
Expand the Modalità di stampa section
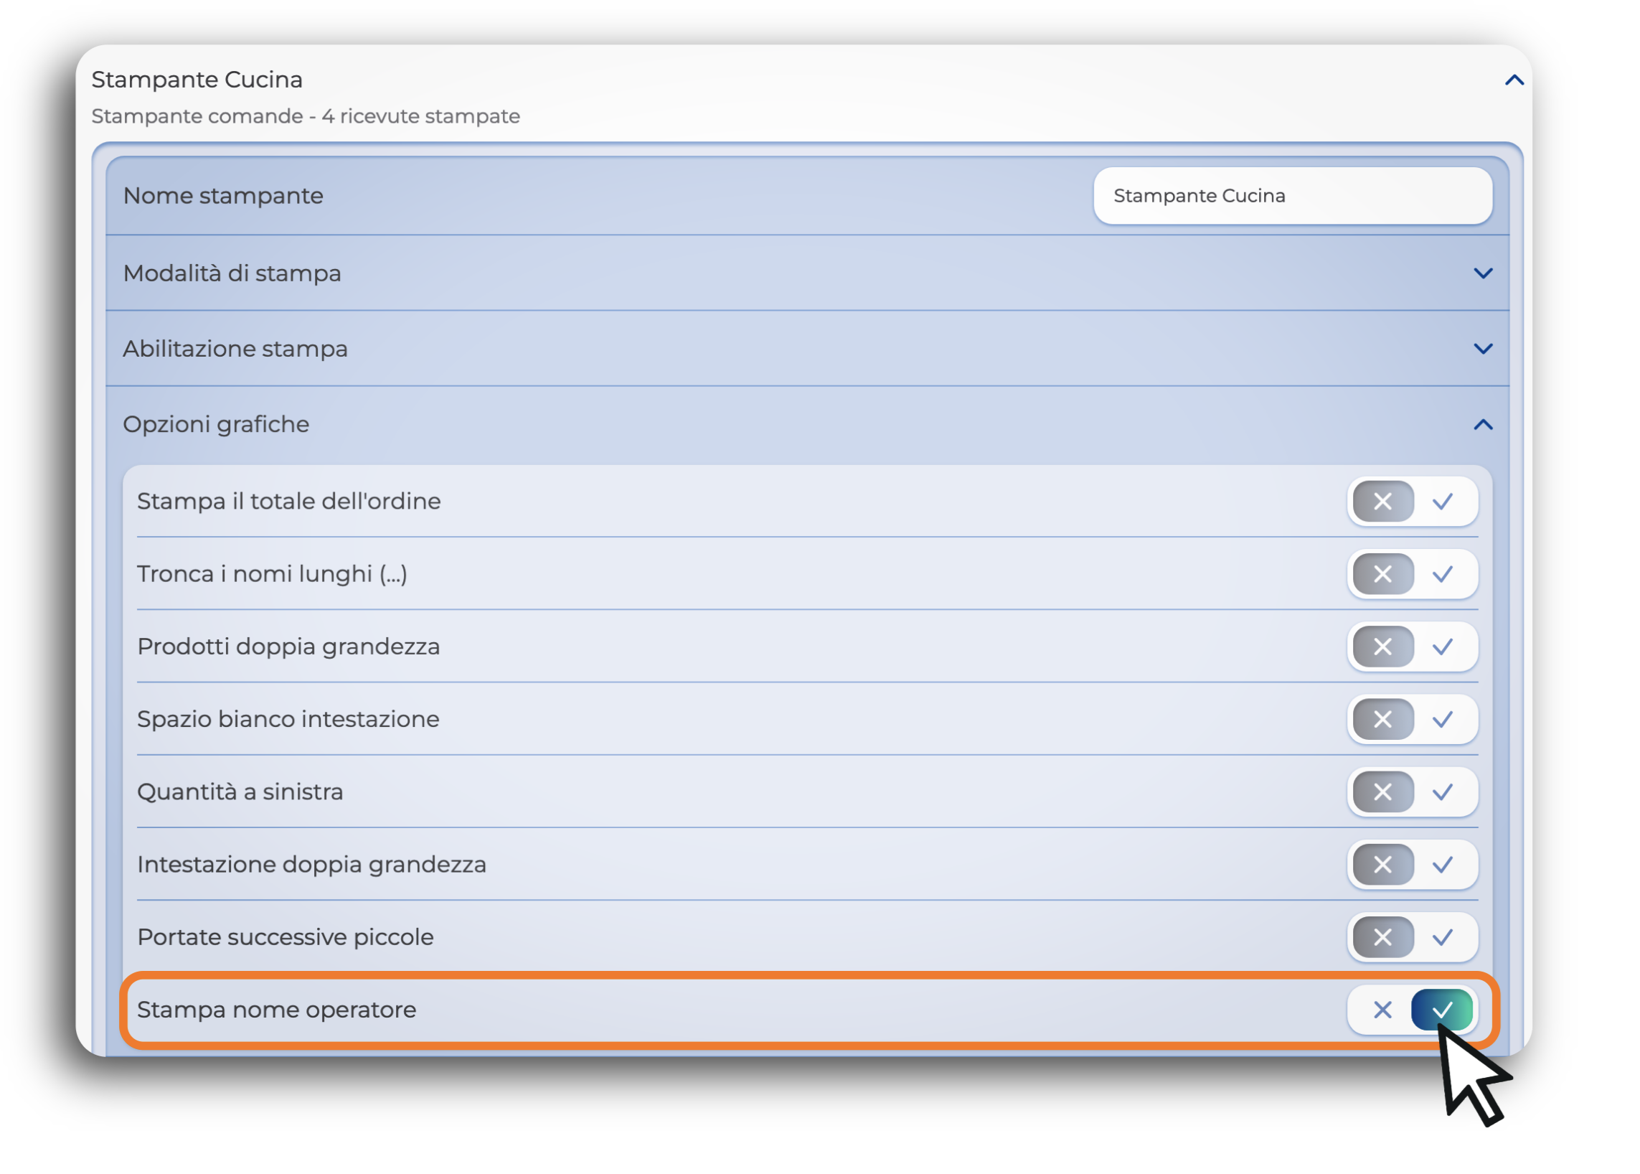(1482, 273)
